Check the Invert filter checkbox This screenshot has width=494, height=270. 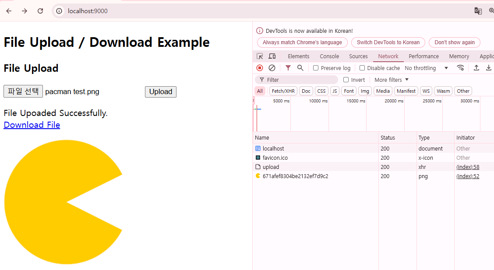click(346, 80)
